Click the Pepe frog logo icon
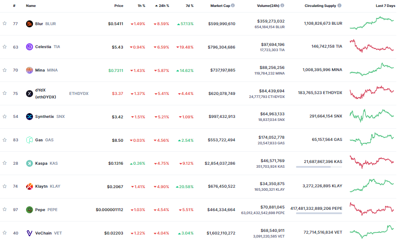 [30, 210]
